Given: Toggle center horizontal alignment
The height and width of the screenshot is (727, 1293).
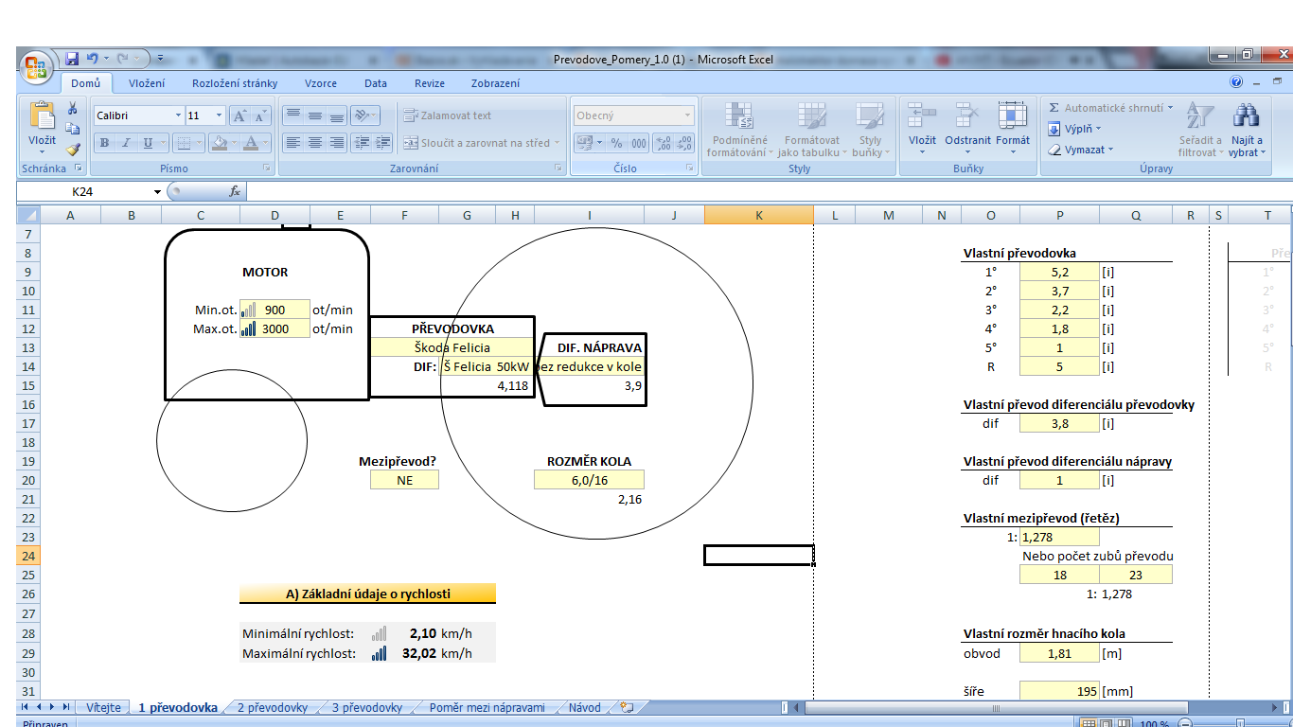Looking at the screenshot, I should pos(314,143).
